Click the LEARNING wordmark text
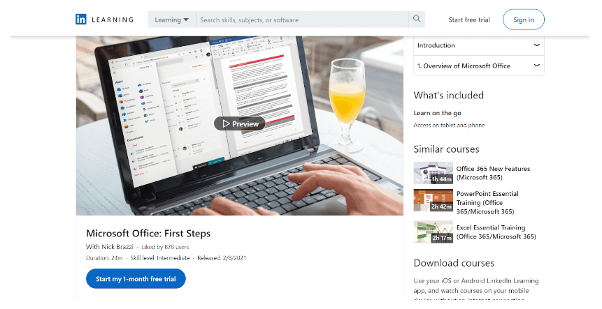 coord(113,20)
